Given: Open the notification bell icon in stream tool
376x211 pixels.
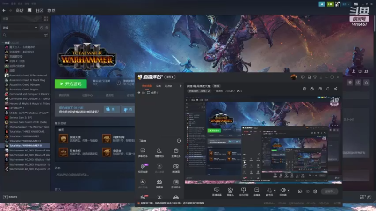Looking at the screenshot, I should click(328, 89).
